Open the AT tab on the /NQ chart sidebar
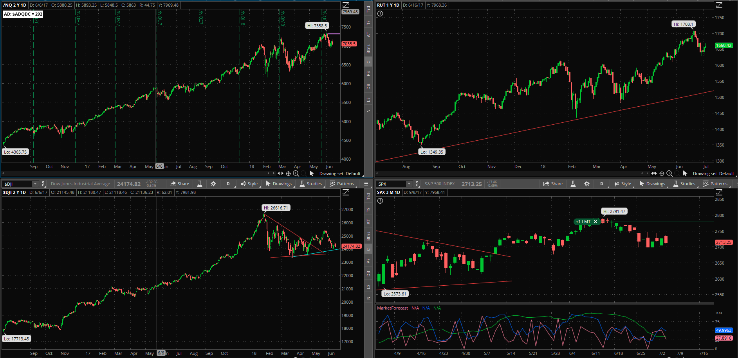This screenshot has height=358, width=738. pos(368,35)
